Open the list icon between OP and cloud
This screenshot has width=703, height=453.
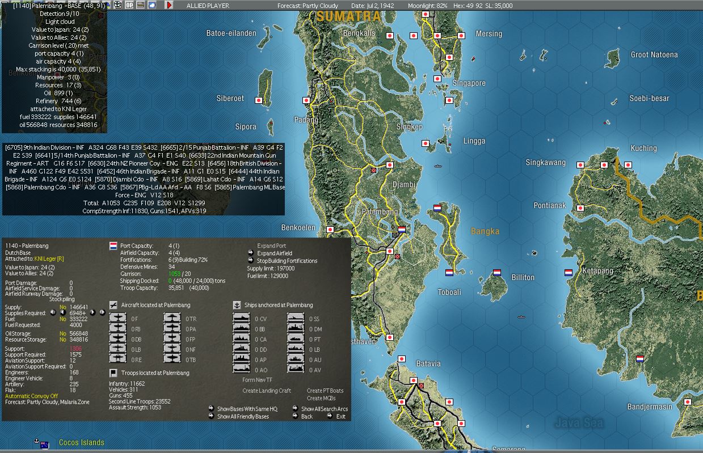(x=141, y=5)
